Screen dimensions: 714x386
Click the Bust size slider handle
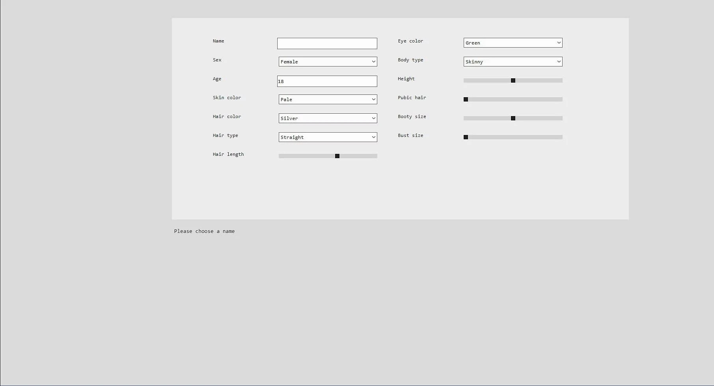point(466,137)
